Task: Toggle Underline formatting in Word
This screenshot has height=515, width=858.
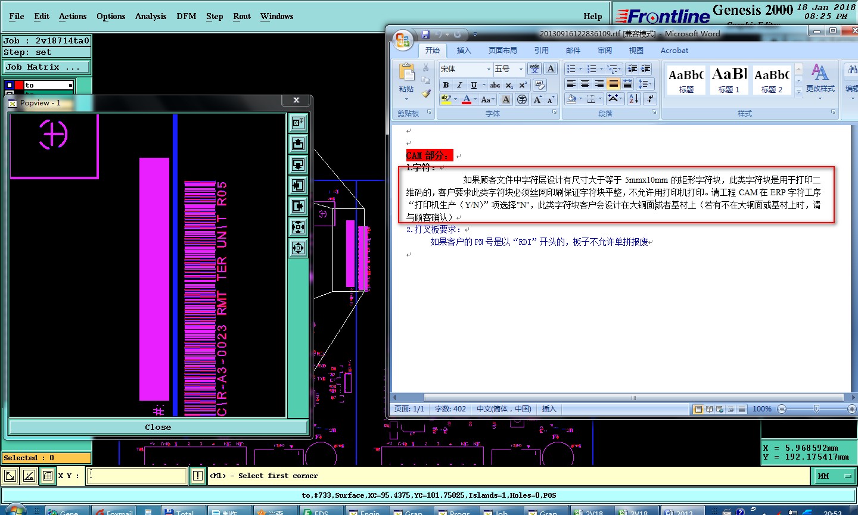Action: click(474, 85)
